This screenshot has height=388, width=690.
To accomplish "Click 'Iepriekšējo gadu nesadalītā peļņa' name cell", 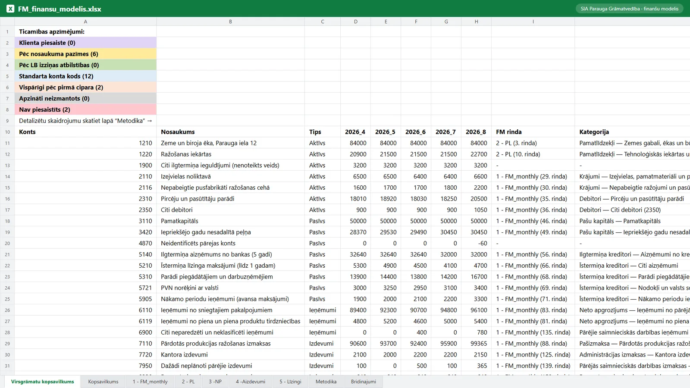I will click(231, 232).
